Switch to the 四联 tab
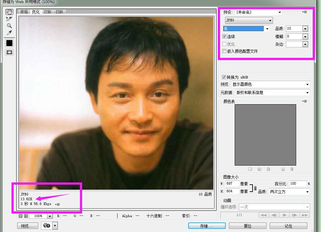The image size is (321, 232). coord(60,12)
